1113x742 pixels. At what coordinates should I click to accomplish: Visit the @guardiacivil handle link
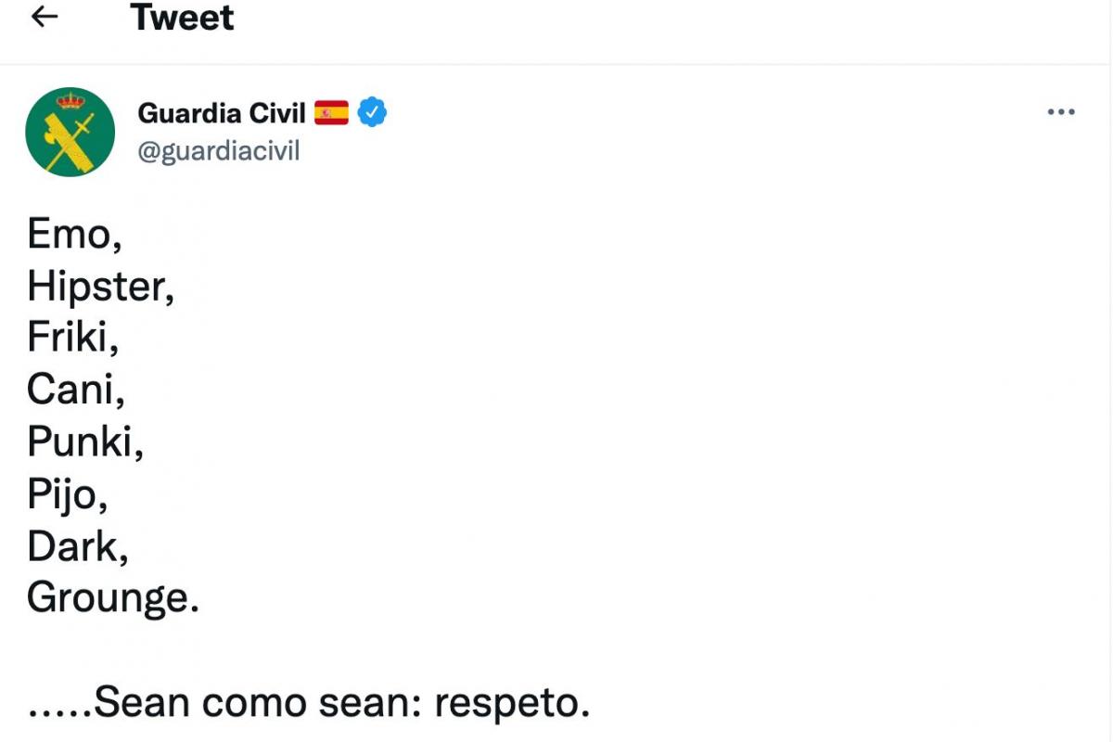218,150
